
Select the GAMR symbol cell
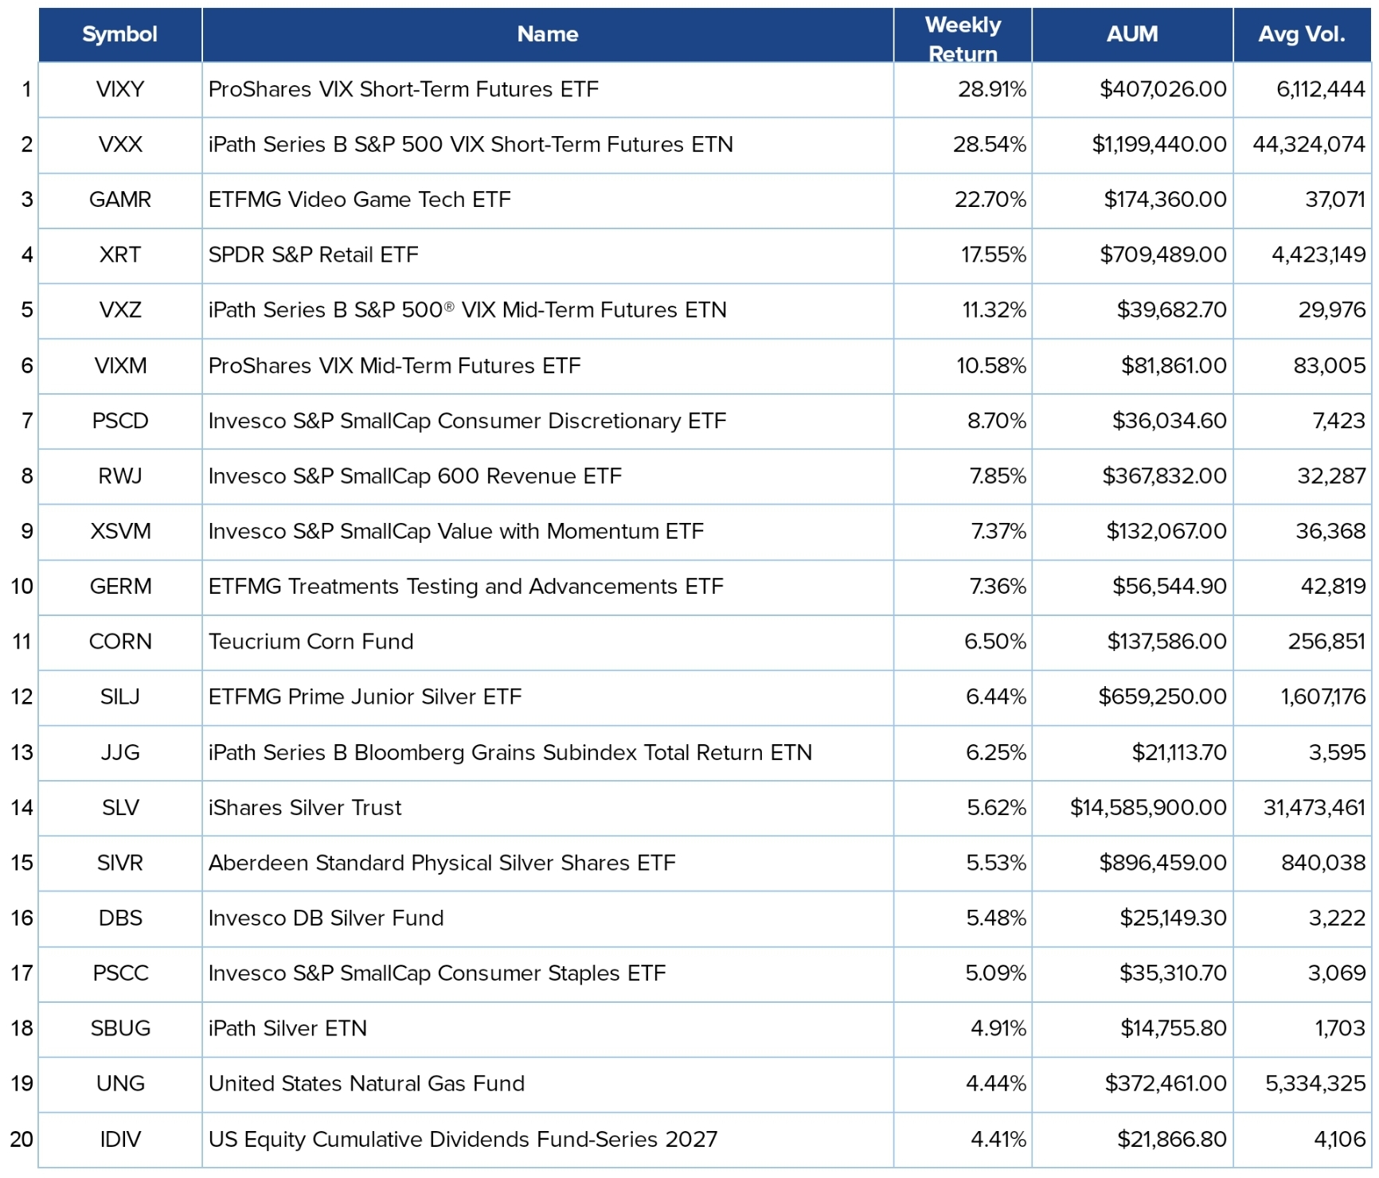(120, 199)
